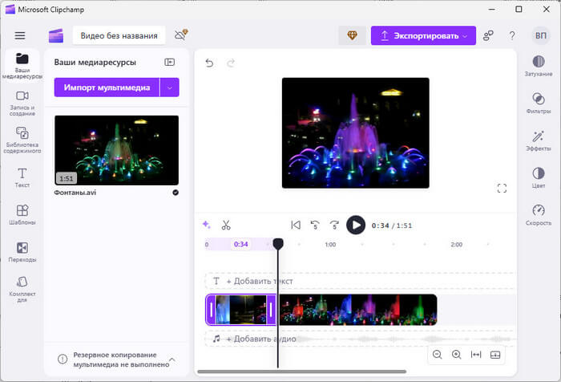Click the Фонтаны.avi file name
The image size is (561, 382).
[75, 193]
